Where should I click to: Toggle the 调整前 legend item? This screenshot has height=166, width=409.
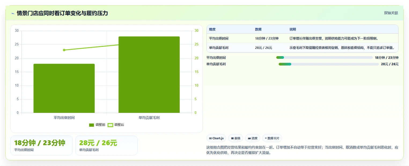(97, 125)
